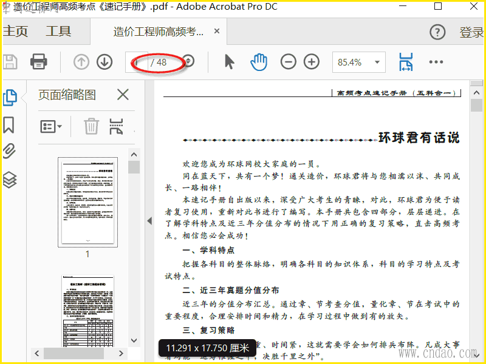Click the save file icon
Screen dimensions: 486x364
tap(10, 62)
